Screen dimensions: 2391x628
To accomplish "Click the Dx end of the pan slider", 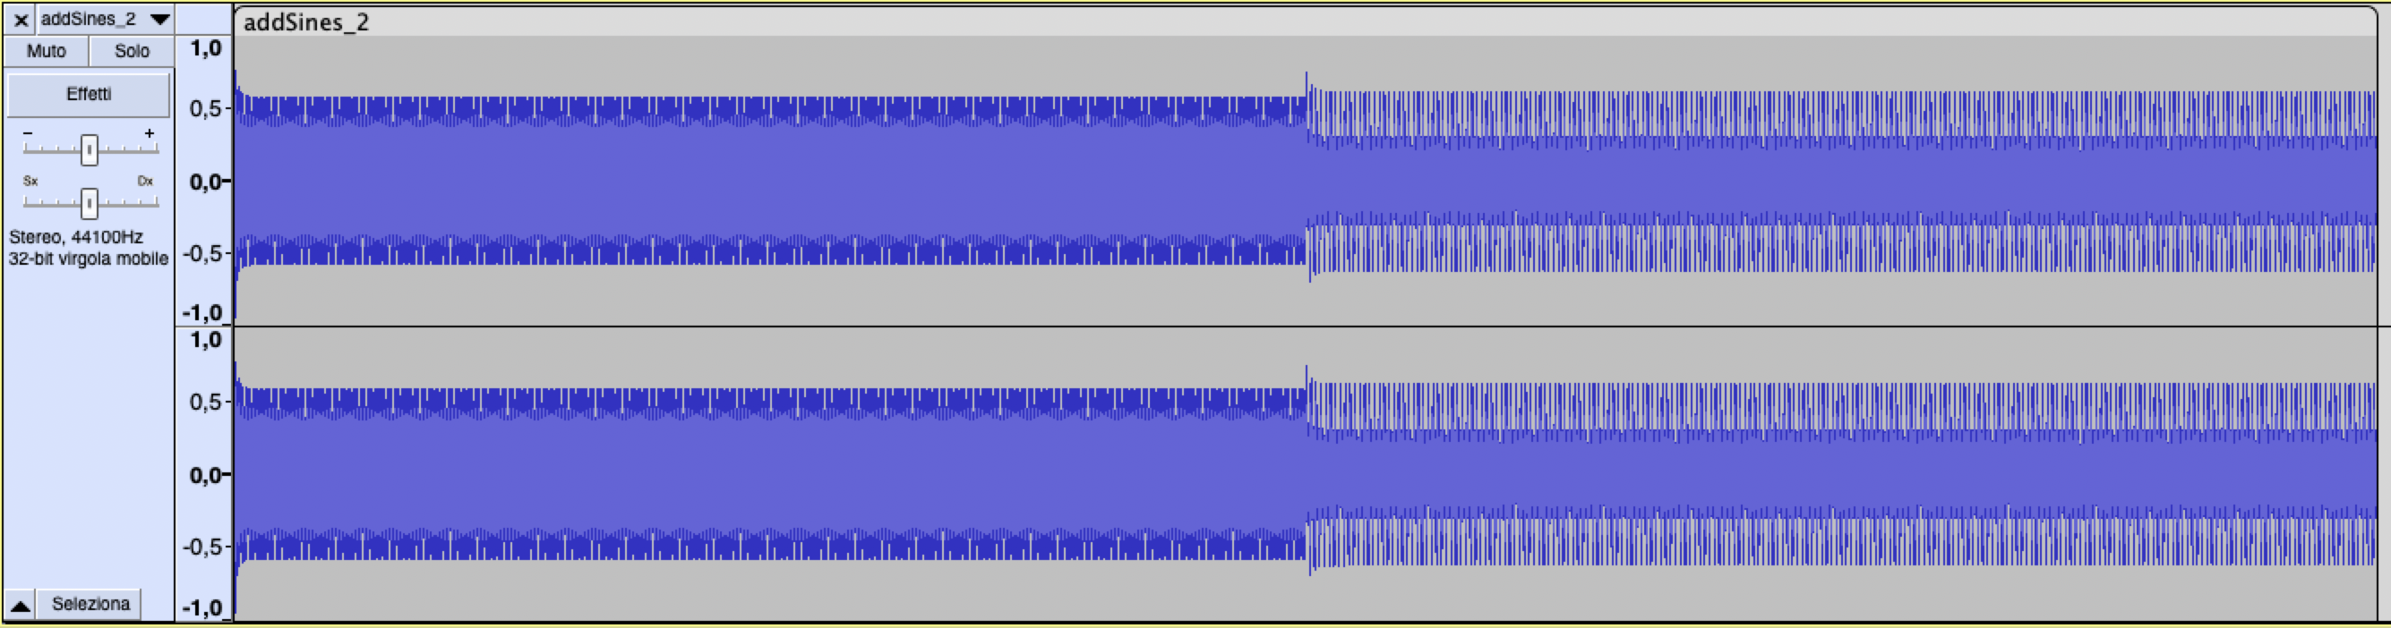I will (146, 181).
